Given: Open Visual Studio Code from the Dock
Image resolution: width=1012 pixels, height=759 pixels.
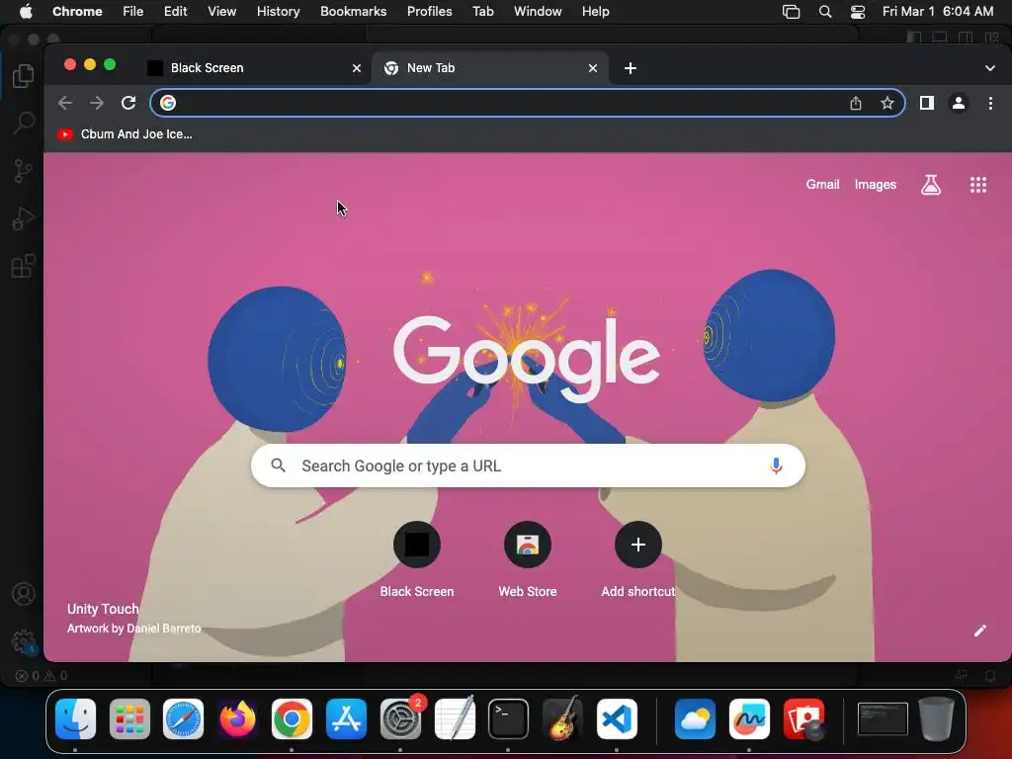Looking at the screenshot, I should pyautogui.click(x=617, y=718).
